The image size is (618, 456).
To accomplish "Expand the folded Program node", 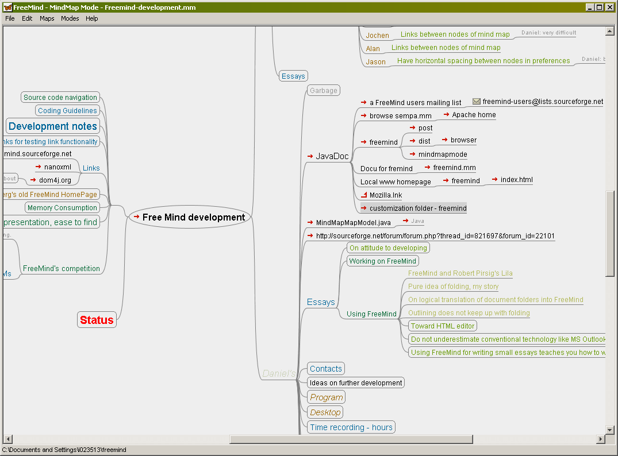I will [327, 397].
